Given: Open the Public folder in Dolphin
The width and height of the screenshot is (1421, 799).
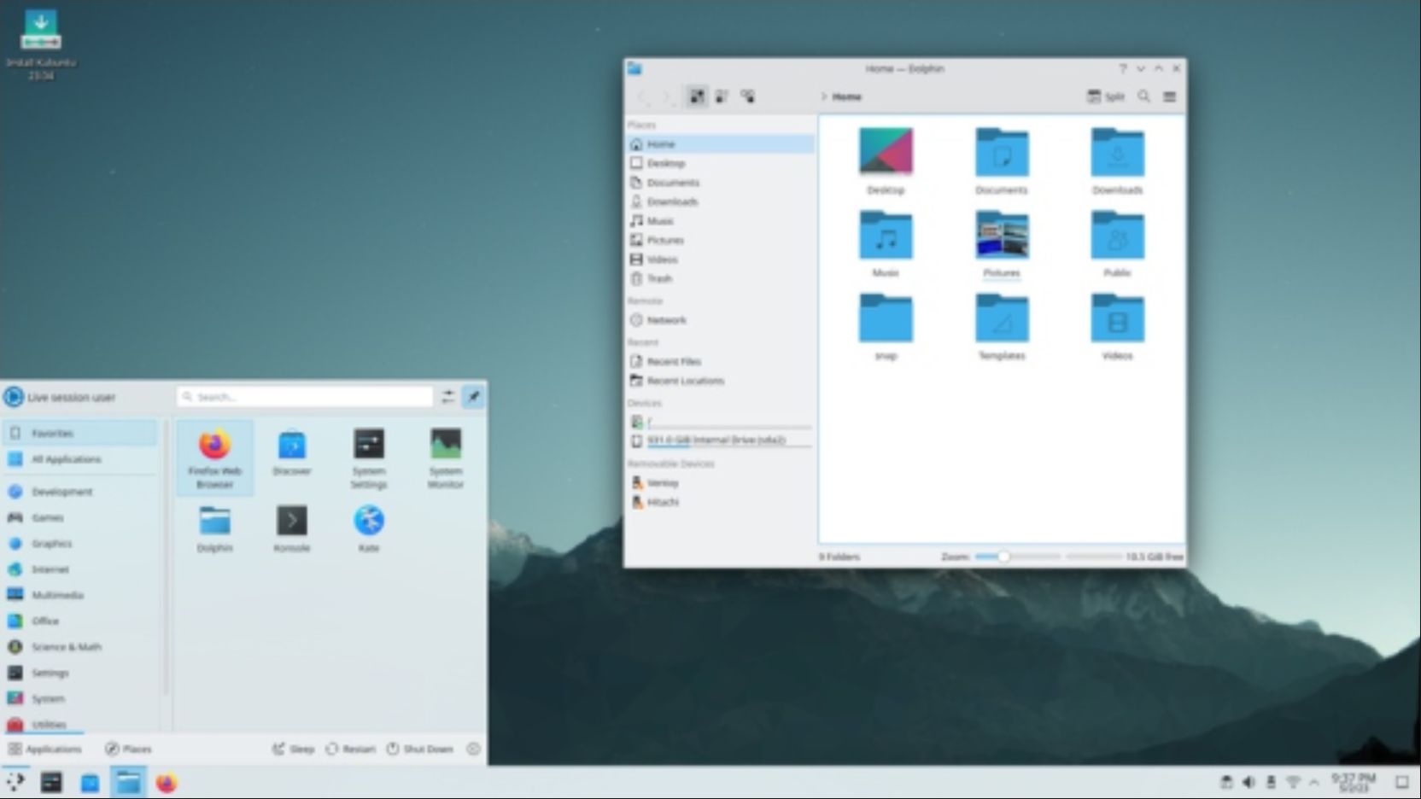Looking at the screenshot, I should 1117,244.
